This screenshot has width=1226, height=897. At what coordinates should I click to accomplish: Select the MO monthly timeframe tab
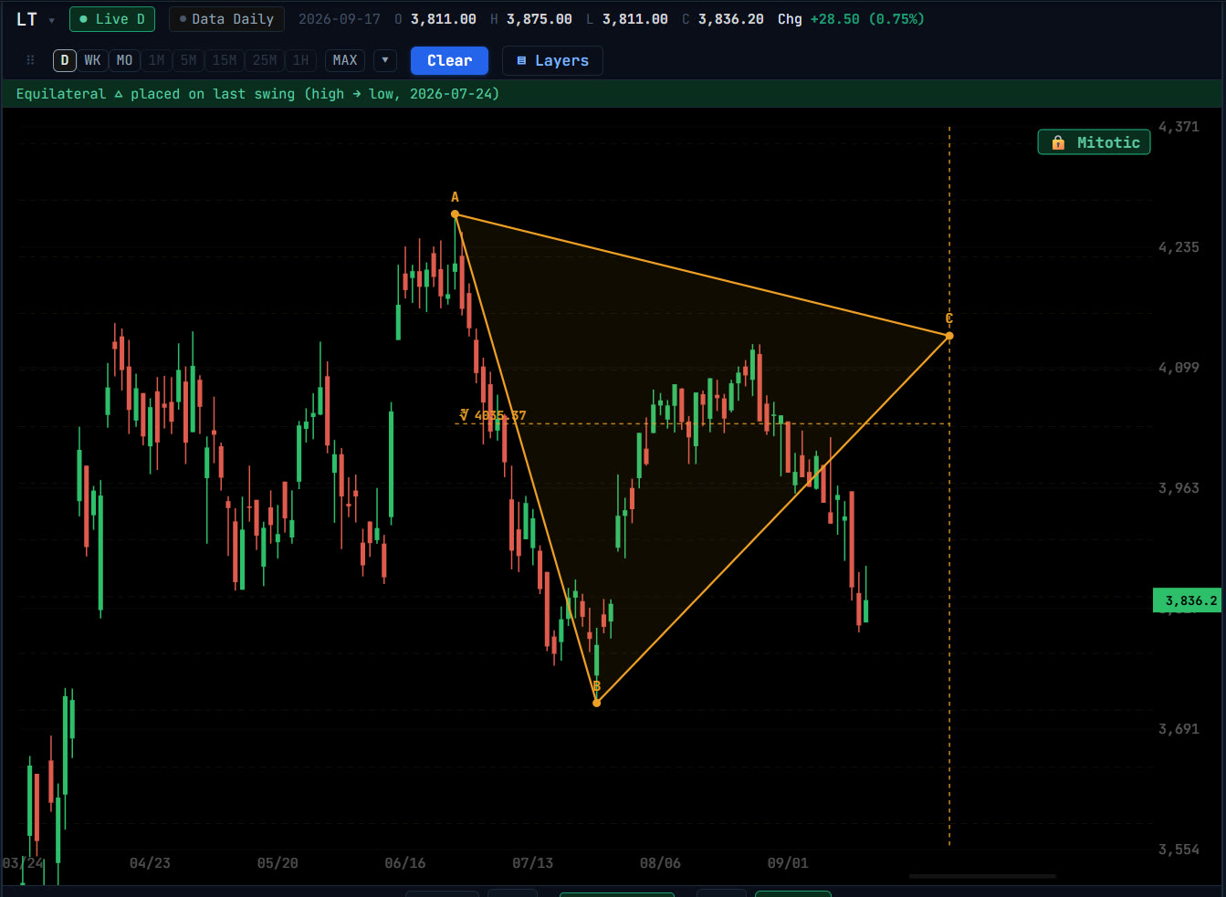124,60
